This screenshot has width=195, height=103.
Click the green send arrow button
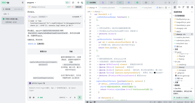tap(80, 98)
